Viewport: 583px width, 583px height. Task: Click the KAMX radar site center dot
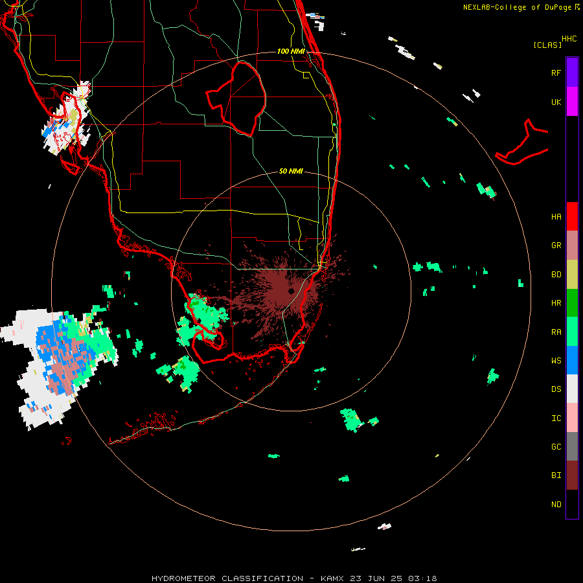tap(291, 291)
